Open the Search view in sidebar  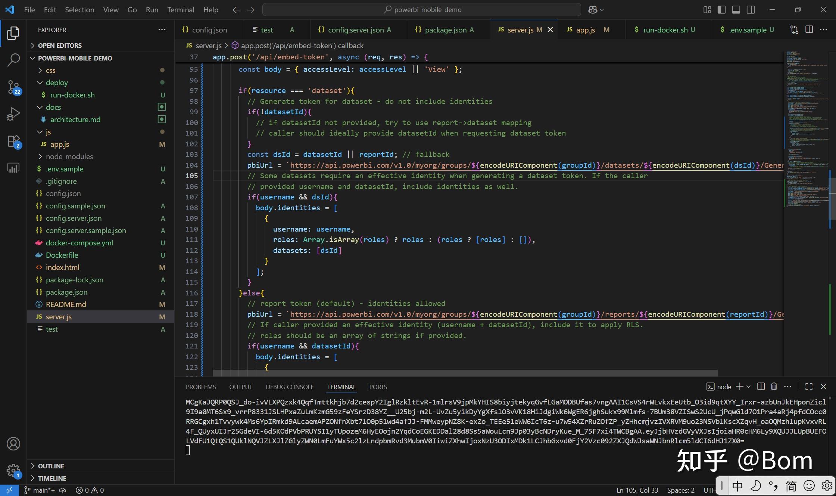[x=13, y=60]
